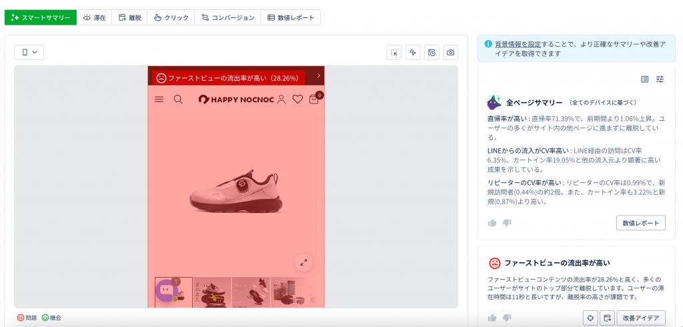Open the purple chat bubble widget
This screenshot has width=683, height=327.
[166, 291]
